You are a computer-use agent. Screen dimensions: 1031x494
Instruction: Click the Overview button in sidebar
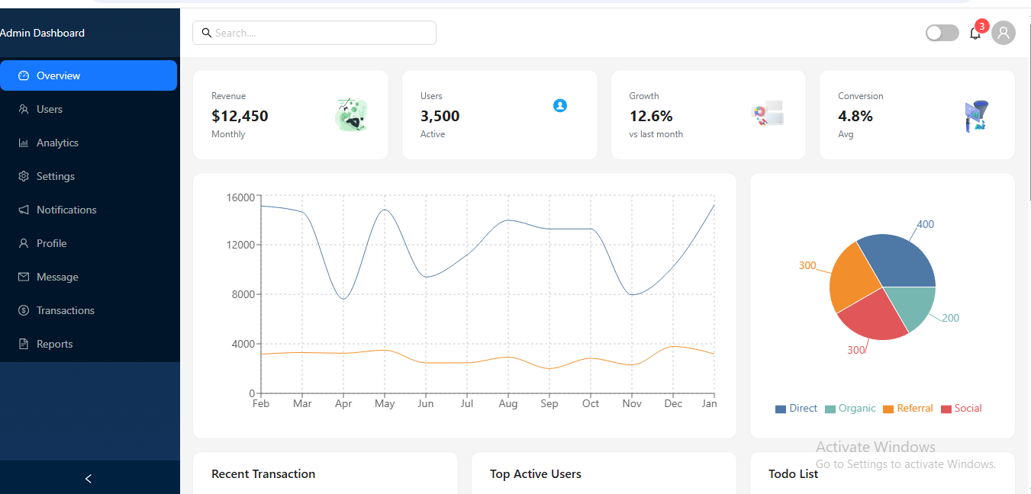89,75
